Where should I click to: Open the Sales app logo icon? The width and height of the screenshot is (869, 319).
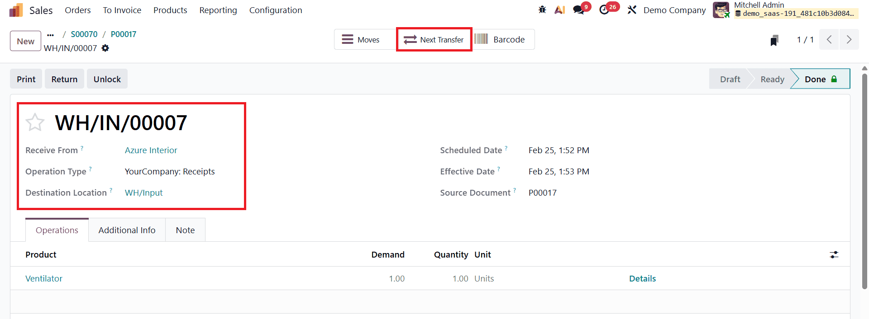[16, 10]
